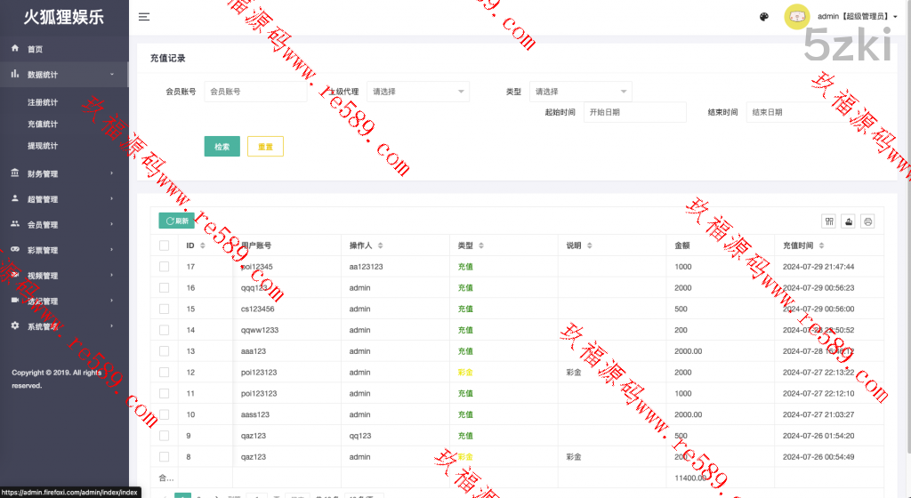This screenshot has height=498, width=911.
Task: Click the print icon above the table
Action: (x=867, y=221)
